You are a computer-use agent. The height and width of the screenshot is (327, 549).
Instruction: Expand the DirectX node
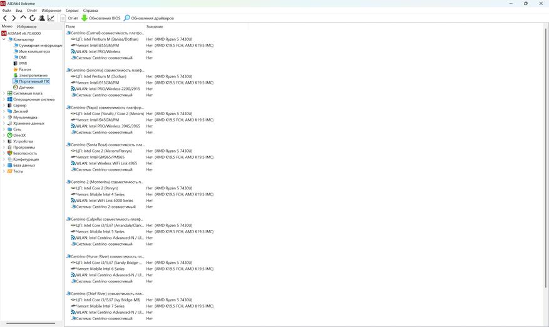coord(4,135)
